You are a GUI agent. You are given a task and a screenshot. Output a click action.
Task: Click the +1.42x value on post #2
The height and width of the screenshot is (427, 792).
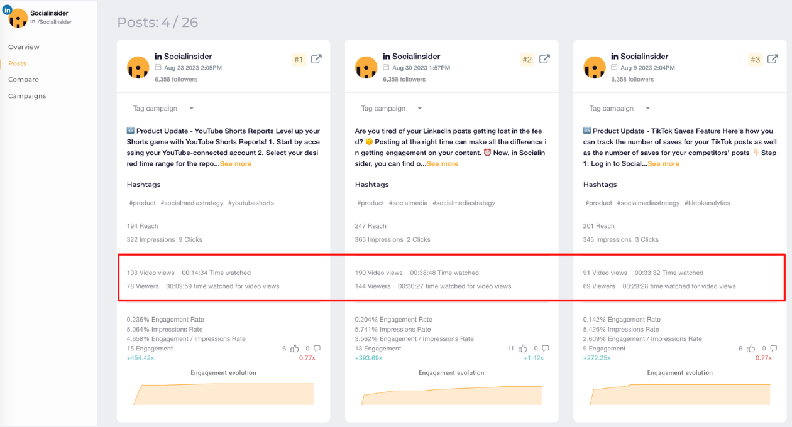534,358
